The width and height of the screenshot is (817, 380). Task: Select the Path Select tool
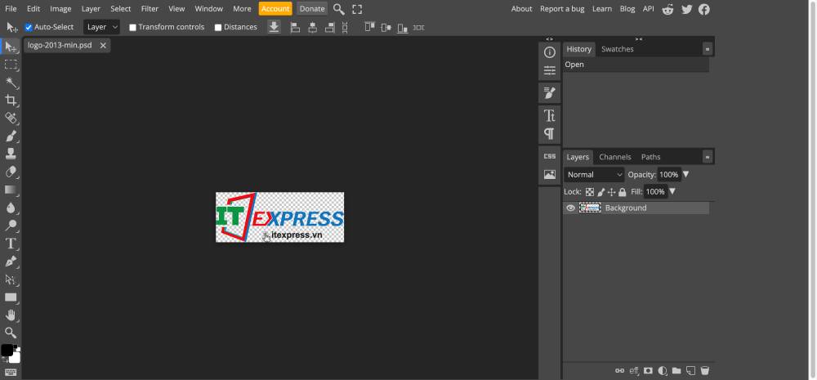pyautogui.click(x=11, y=279)
